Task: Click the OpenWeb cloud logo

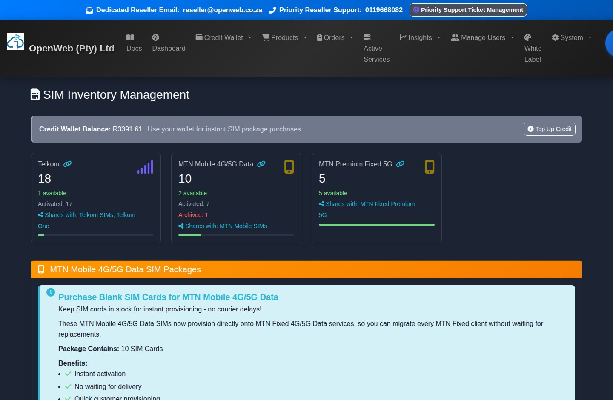Action: (x=15, y=42)
